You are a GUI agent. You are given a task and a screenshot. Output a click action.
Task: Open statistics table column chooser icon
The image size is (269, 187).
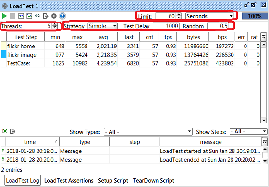point(264,36)
